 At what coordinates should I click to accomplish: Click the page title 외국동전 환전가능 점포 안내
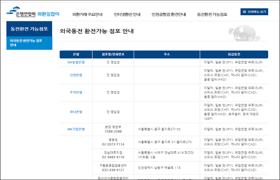tap(97, 31)
